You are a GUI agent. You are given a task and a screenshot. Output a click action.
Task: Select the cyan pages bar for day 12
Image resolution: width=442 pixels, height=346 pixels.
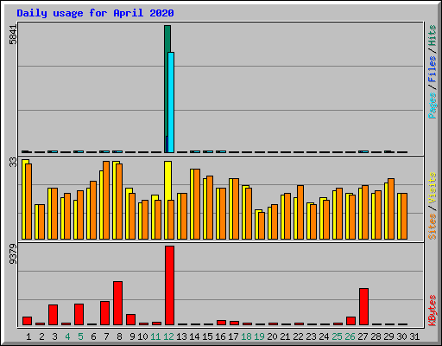pyautogui.click(x=171, y=102)
